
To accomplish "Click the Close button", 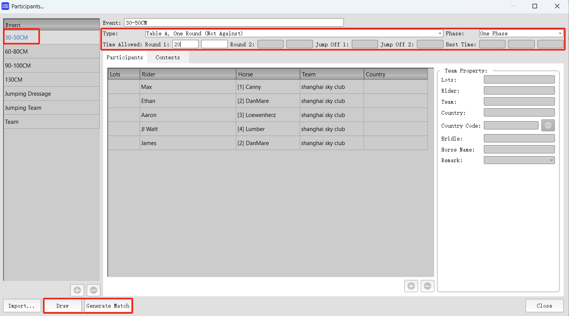I will coord(544,306).
